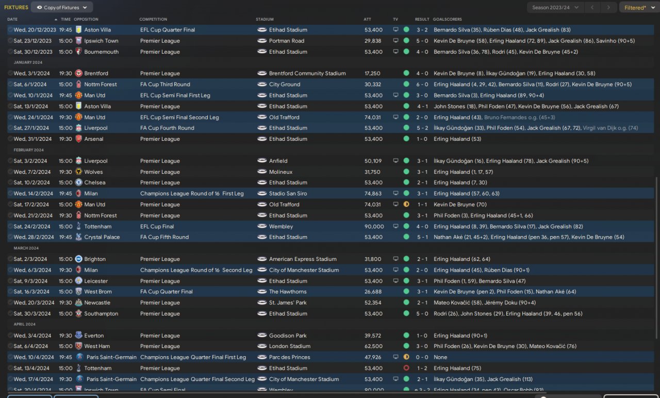Open the American Express Stadium link

pyautogui.click(x=303, y=259)
